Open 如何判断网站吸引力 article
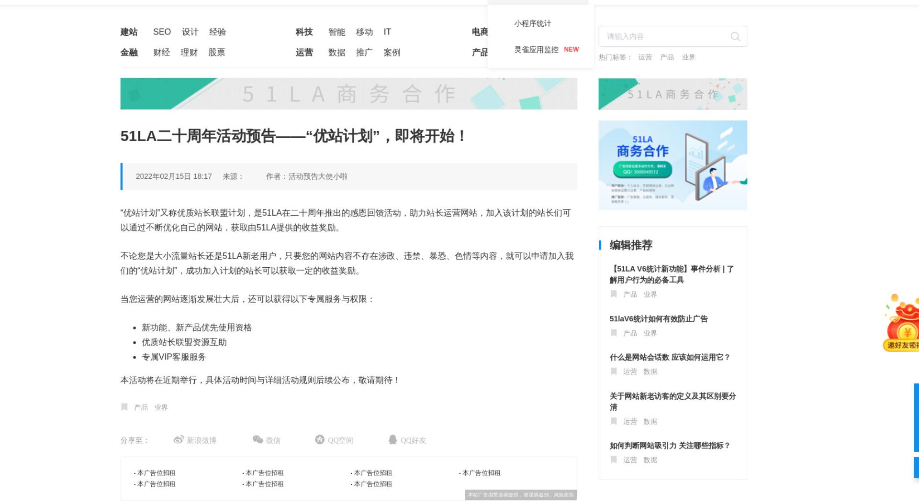 coord(670,446)
